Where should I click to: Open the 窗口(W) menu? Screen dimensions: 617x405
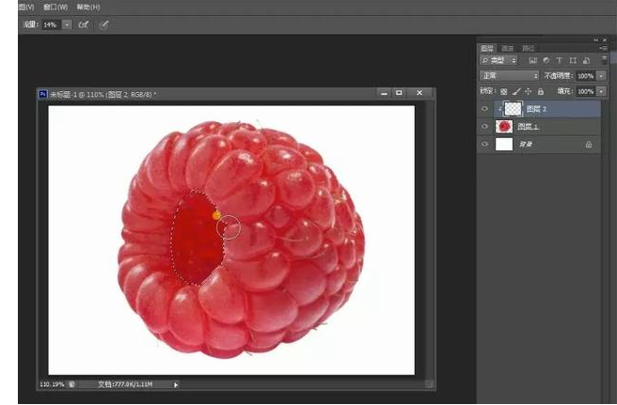pyautogui.click(x=55, y=7)
